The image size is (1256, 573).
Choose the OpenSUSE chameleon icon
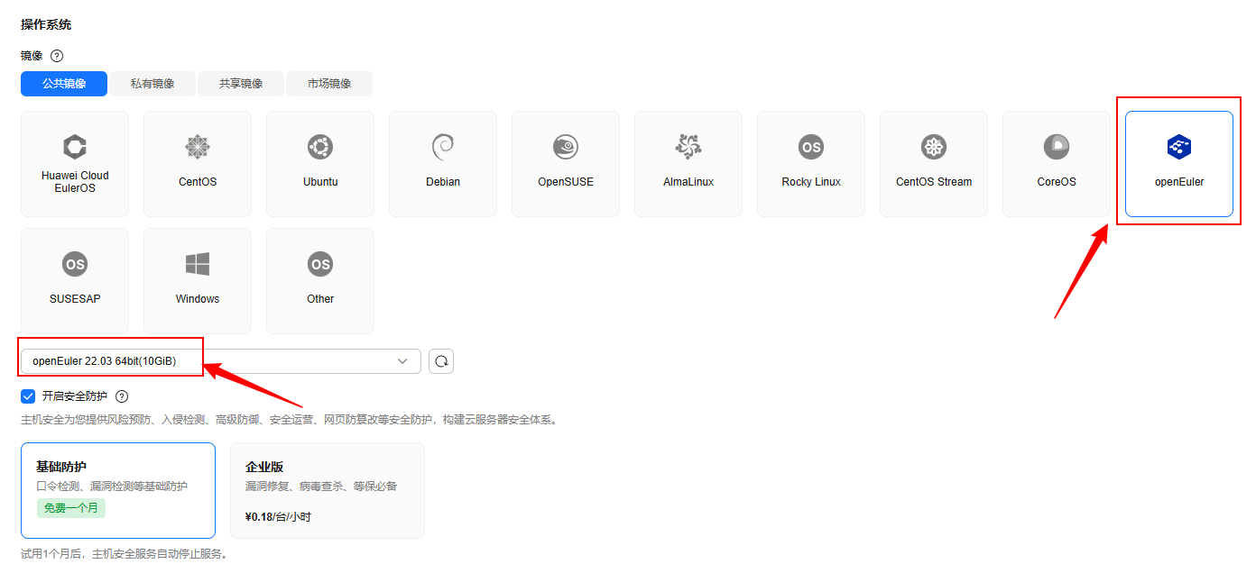(x=566, y=147)
